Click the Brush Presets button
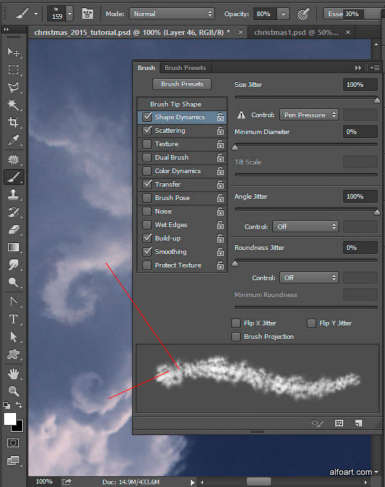 tap(182, 84)
